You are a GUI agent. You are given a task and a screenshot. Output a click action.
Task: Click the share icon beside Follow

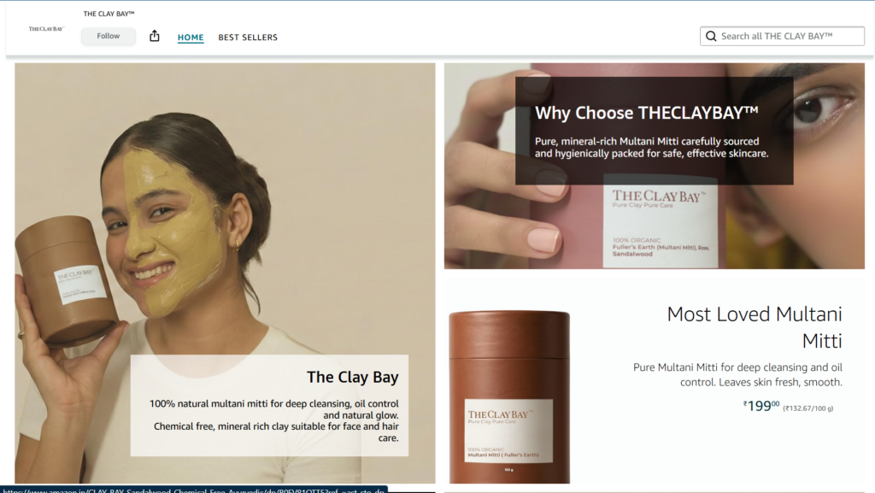[155, 36]
